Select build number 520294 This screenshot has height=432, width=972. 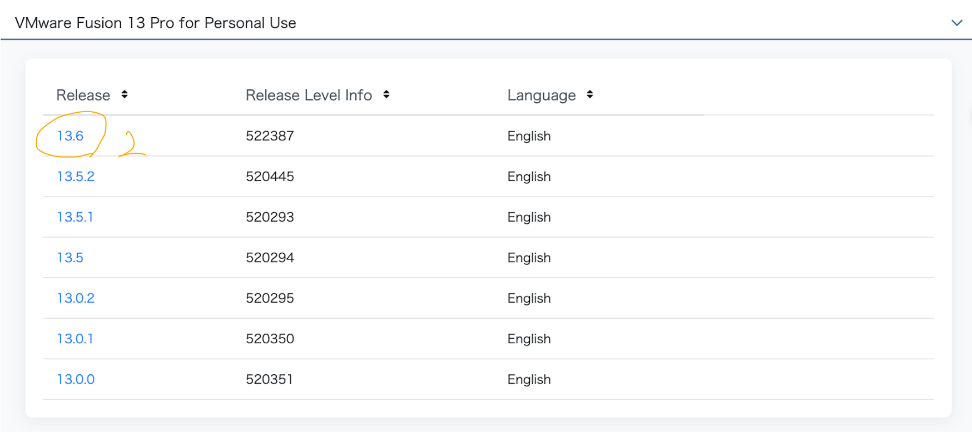(270, 258)
